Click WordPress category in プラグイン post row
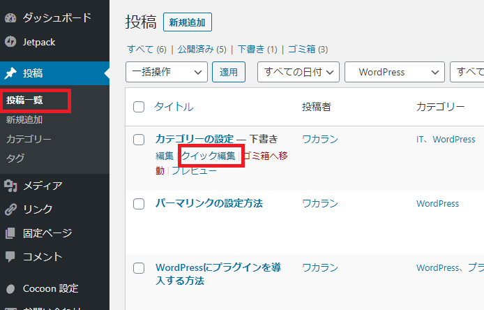Screen dimensions: 484x310 coord(438,268)
